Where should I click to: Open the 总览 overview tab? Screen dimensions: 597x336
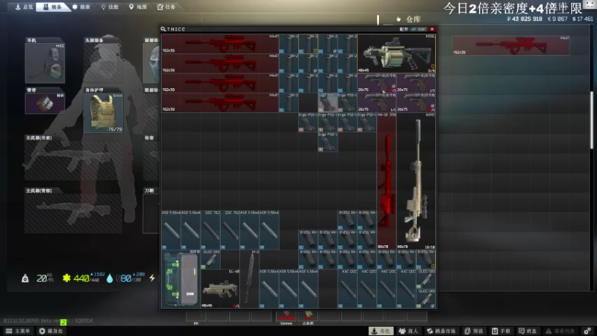[24, 7]
